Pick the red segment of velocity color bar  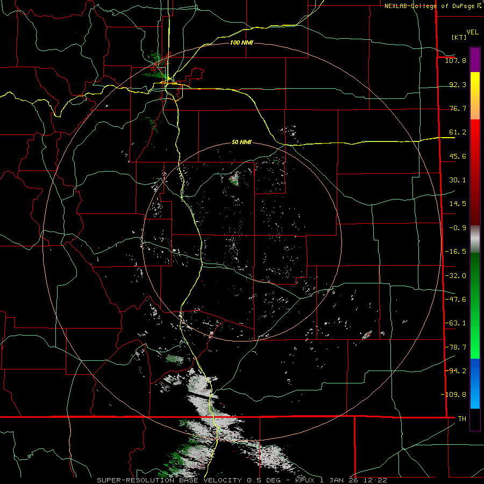(x=475, y=172)
